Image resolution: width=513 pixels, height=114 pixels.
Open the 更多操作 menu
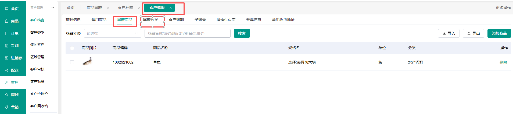(503, 8)
